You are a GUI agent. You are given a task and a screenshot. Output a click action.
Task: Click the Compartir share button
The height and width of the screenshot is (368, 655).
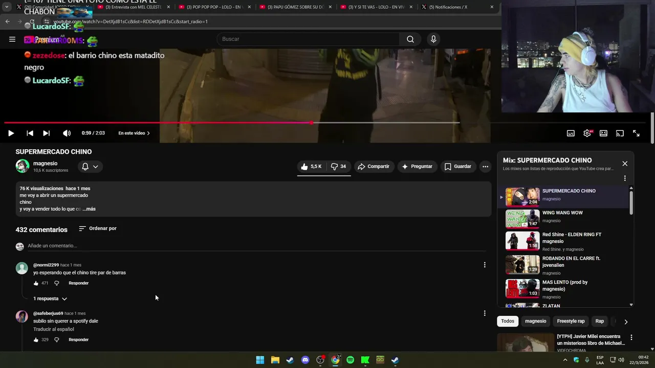374,167
